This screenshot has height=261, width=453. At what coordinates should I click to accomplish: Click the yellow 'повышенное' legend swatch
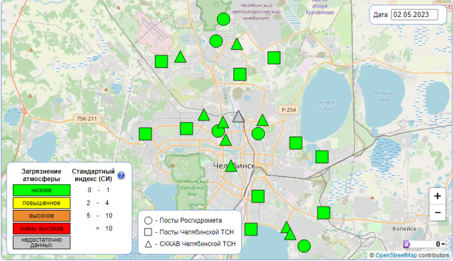[x=42, y=203]
